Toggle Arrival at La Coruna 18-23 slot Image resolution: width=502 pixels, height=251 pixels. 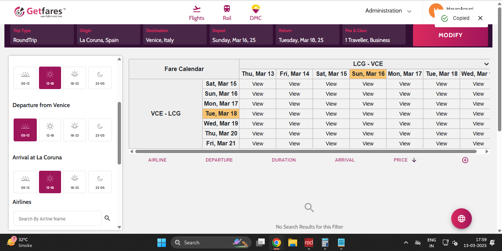pyautogui.click(x=75, y=182)
